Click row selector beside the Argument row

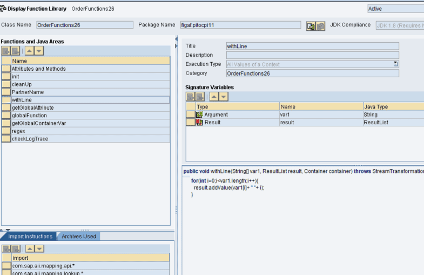191,115
